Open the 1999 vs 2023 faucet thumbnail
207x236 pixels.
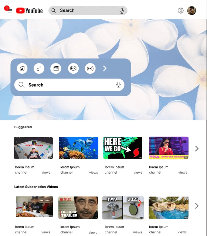point(123,208)
